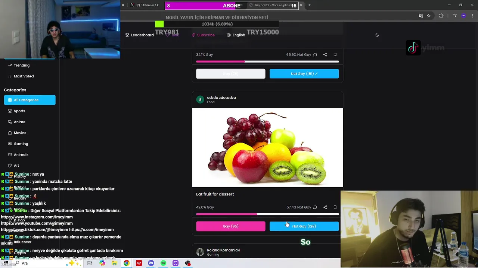
Task: Click the pink Subscribe link
Action: 203,35
